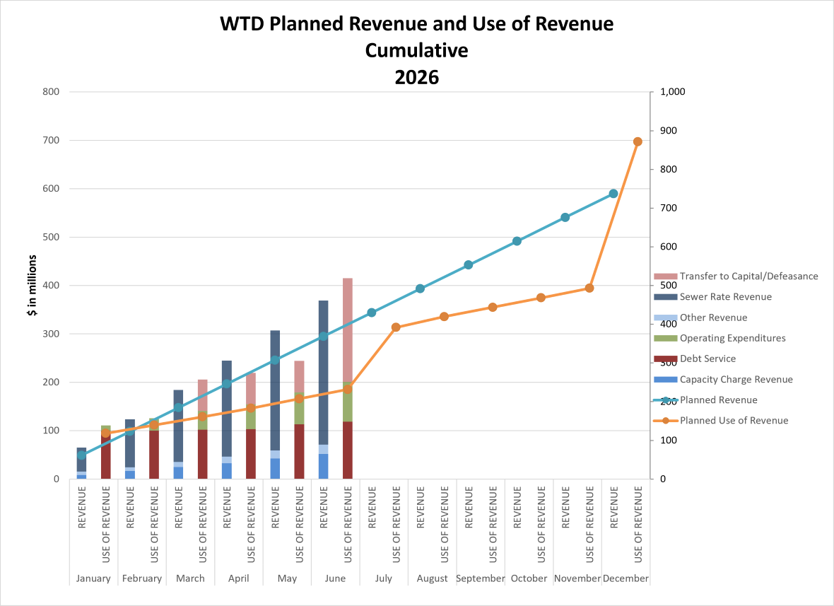Image resolution: width=834 pixels, height=606 pixels.
Task: Click May's green Operating Expenditures segment
Action: (x=300, y=408)
